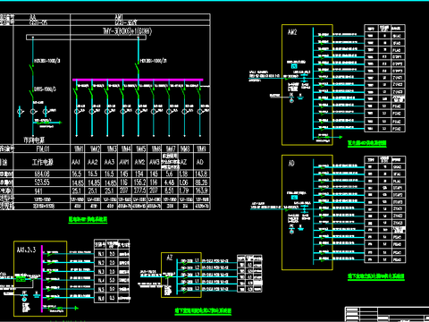Image resolution: width=429 pixels, height=322 pixels.
Task: Click the AD panel label
Action: [291, 163]
